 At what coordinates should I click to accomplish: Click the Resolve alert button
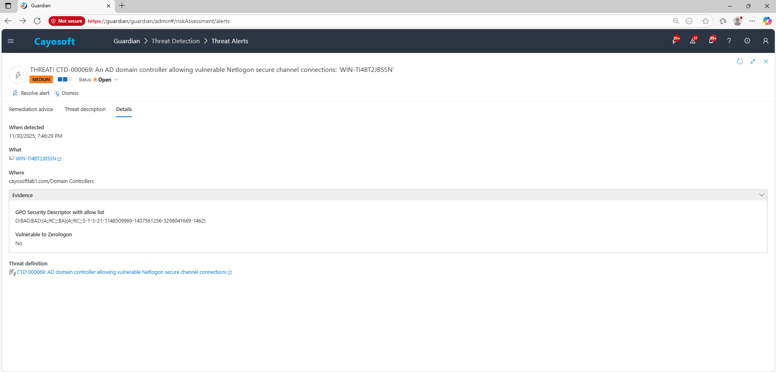31,93
